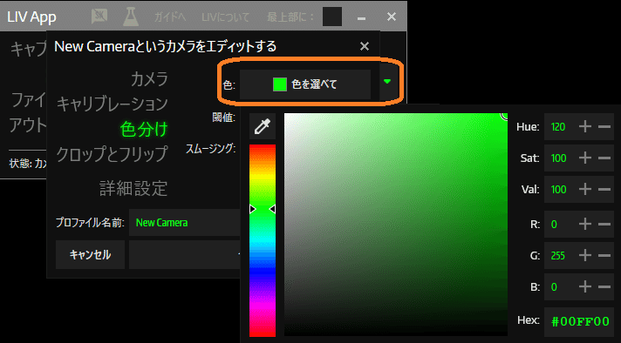Minimize the LIV App window
The height and width of the screenshot is (343, 621).
pyautogui.click(x=361, y=17)
